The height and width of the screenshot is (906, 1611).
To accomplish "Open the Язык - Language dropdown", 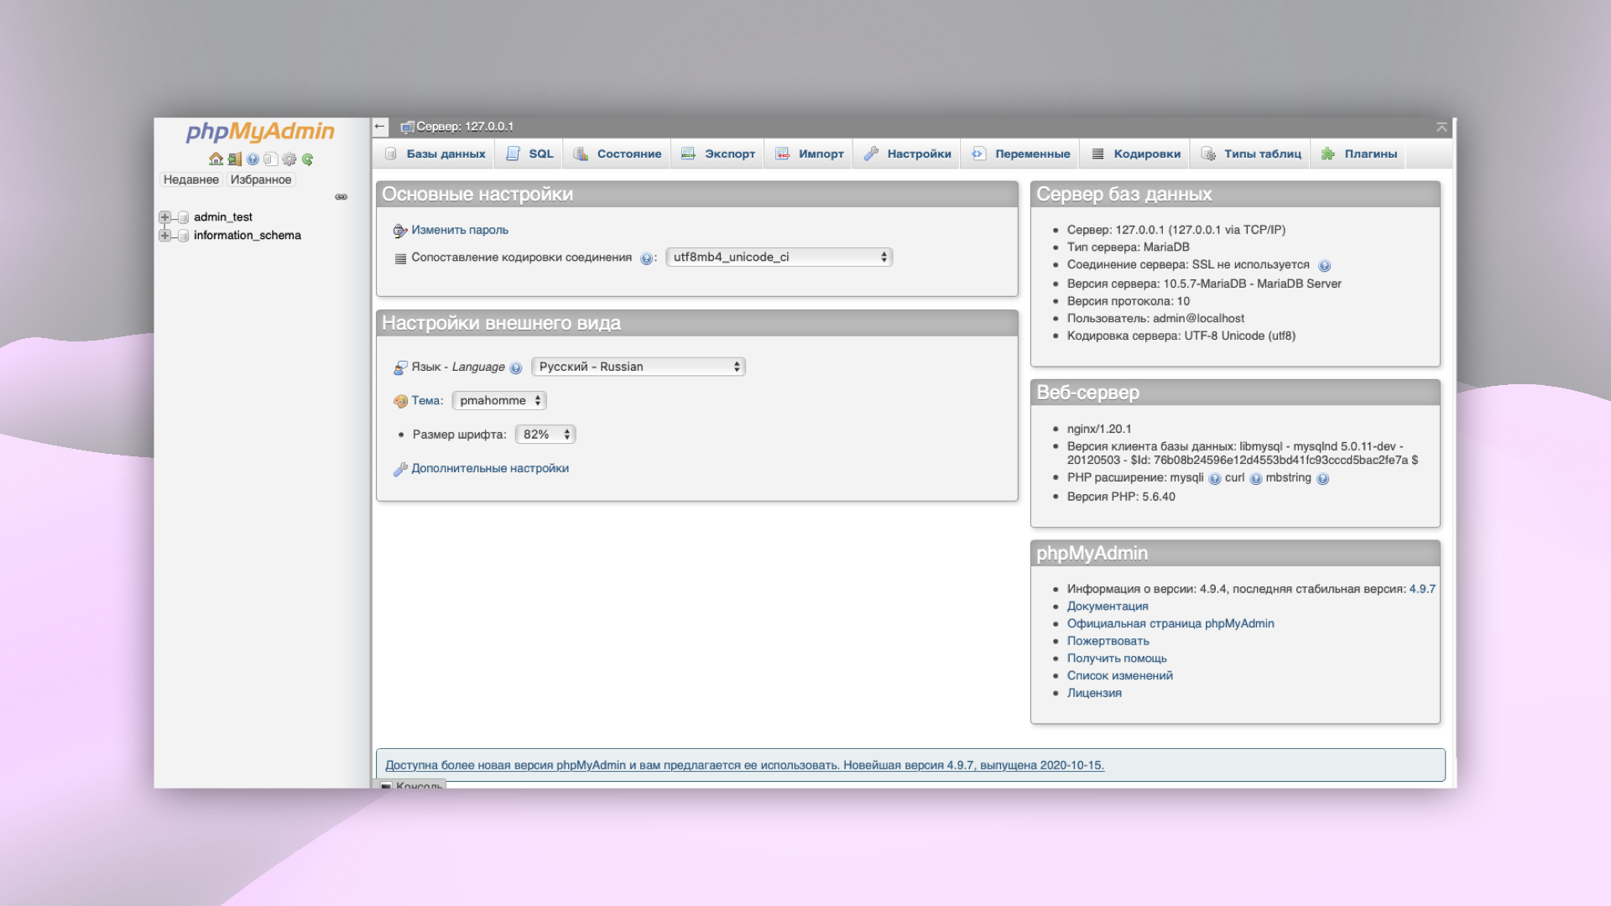I will coord(638,367).
